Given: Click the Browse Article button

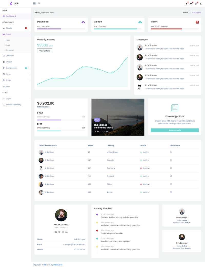Looking at the screenshot, I should click(175, 130).
